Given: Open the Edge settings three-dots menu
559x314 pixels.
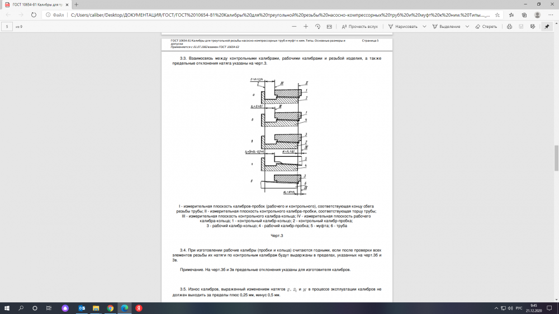Looking at the screenshot, I should coord(551,15).
